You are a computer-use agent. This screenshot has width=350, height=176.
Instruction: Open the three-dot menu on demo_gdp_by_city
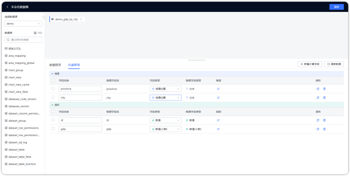click(81, 19)
